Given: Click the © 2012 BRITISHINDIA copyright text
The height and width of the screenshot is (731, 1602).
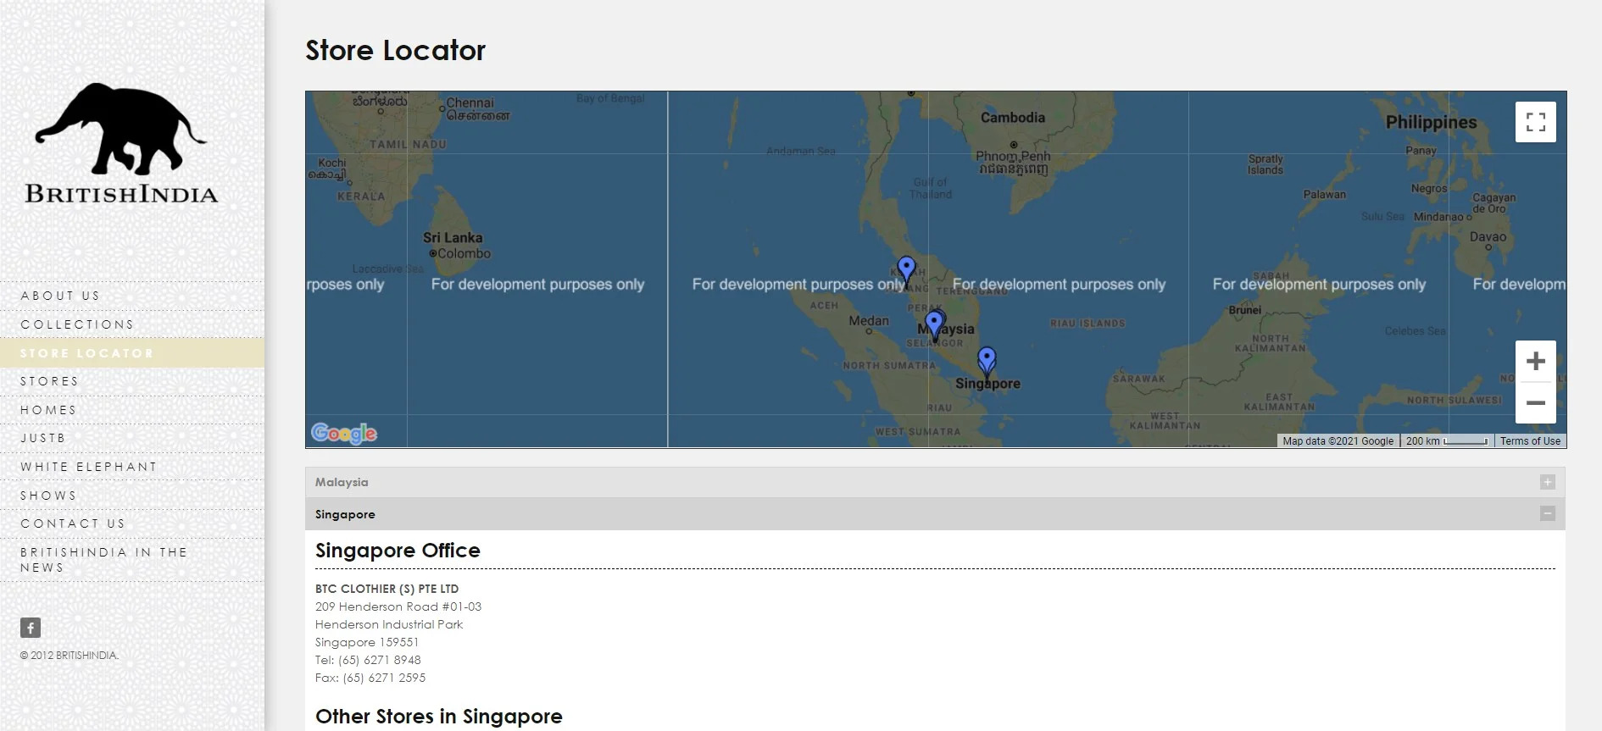Looking at the screenshot, I should [x=70, y=656].
